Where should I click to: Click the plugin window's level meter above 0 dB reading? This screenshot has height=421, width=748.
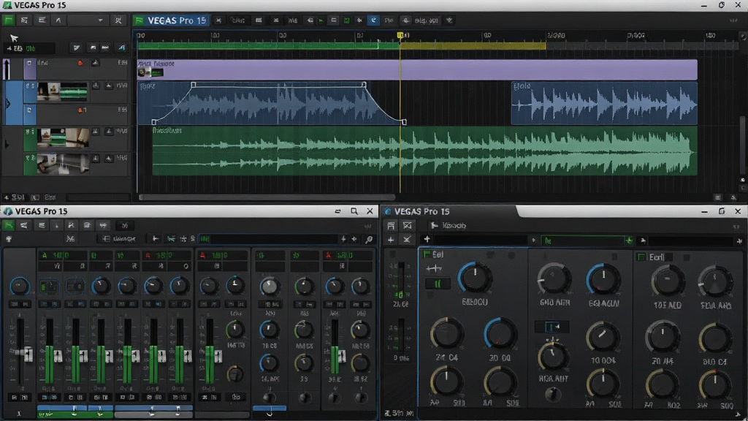pos(401,335)
